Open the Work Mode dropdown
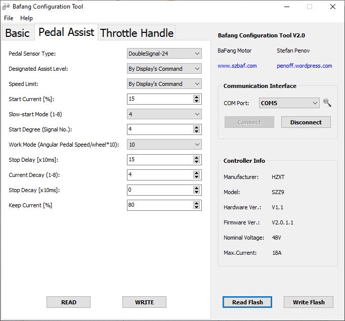The width and height of the screenshot is (345, 321). click(164, 145)
